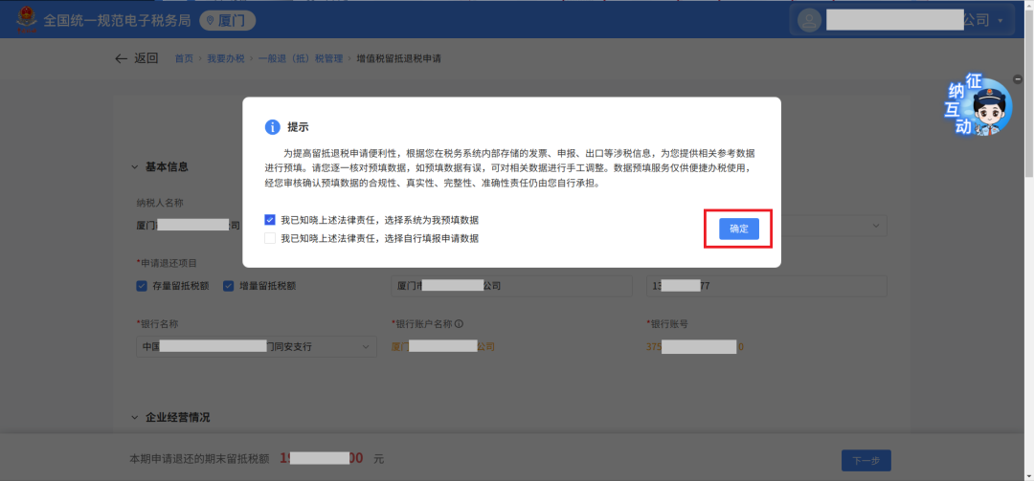
Task: Click 增值税留抵退税申请 breadcrumb text
Action: 398,58
